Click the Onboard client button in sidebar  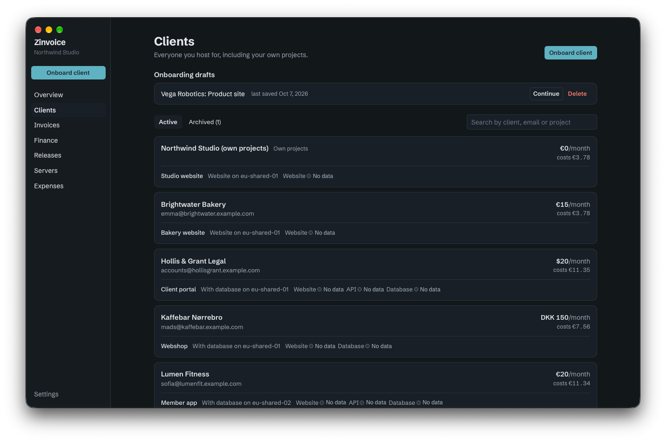coord(68,73)
